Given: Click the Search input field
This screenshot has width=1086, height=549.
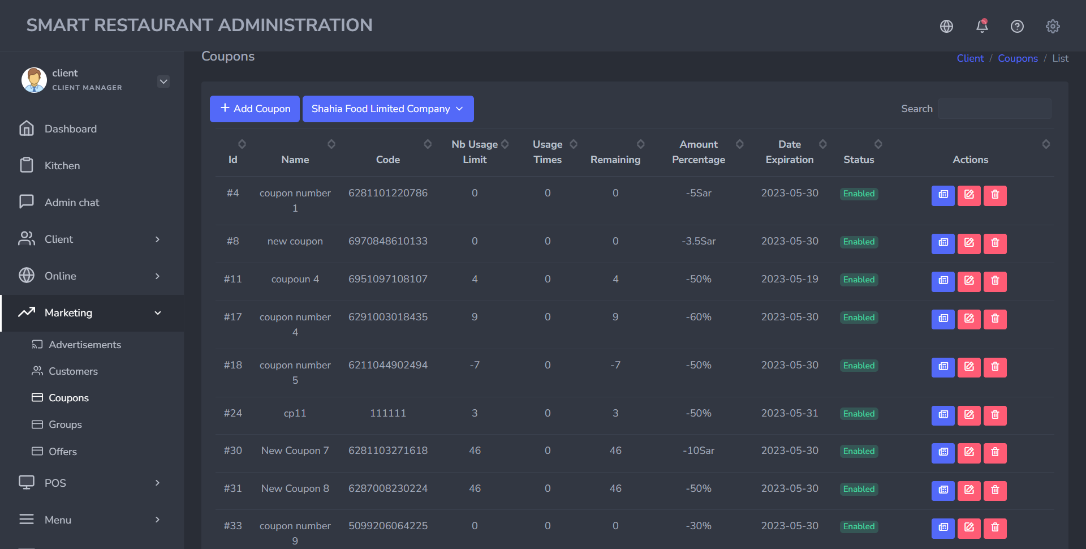Looking at the screenshot, I should point(994,109).
